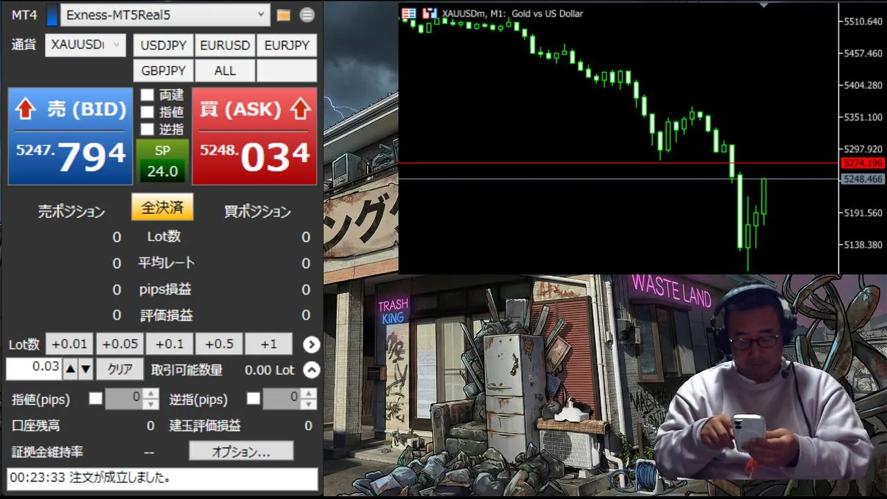Click the green SP 24.0 spread box

coord(162,161)
